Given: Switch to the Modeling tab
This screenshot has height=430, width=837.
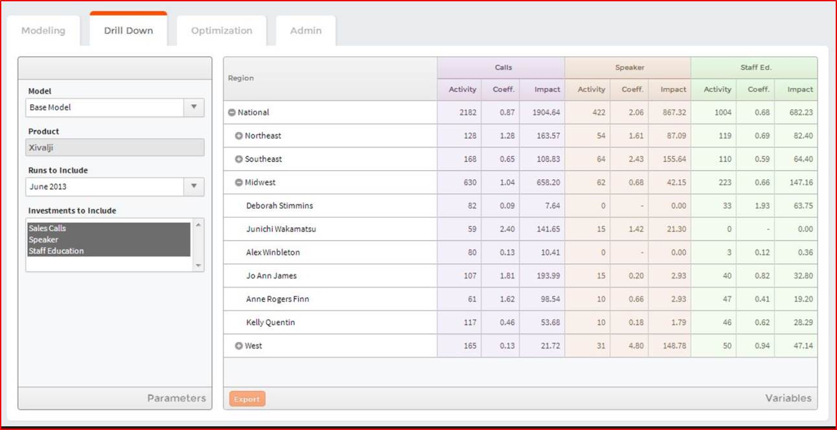Looking at the screenshot, I should (43, 30).
